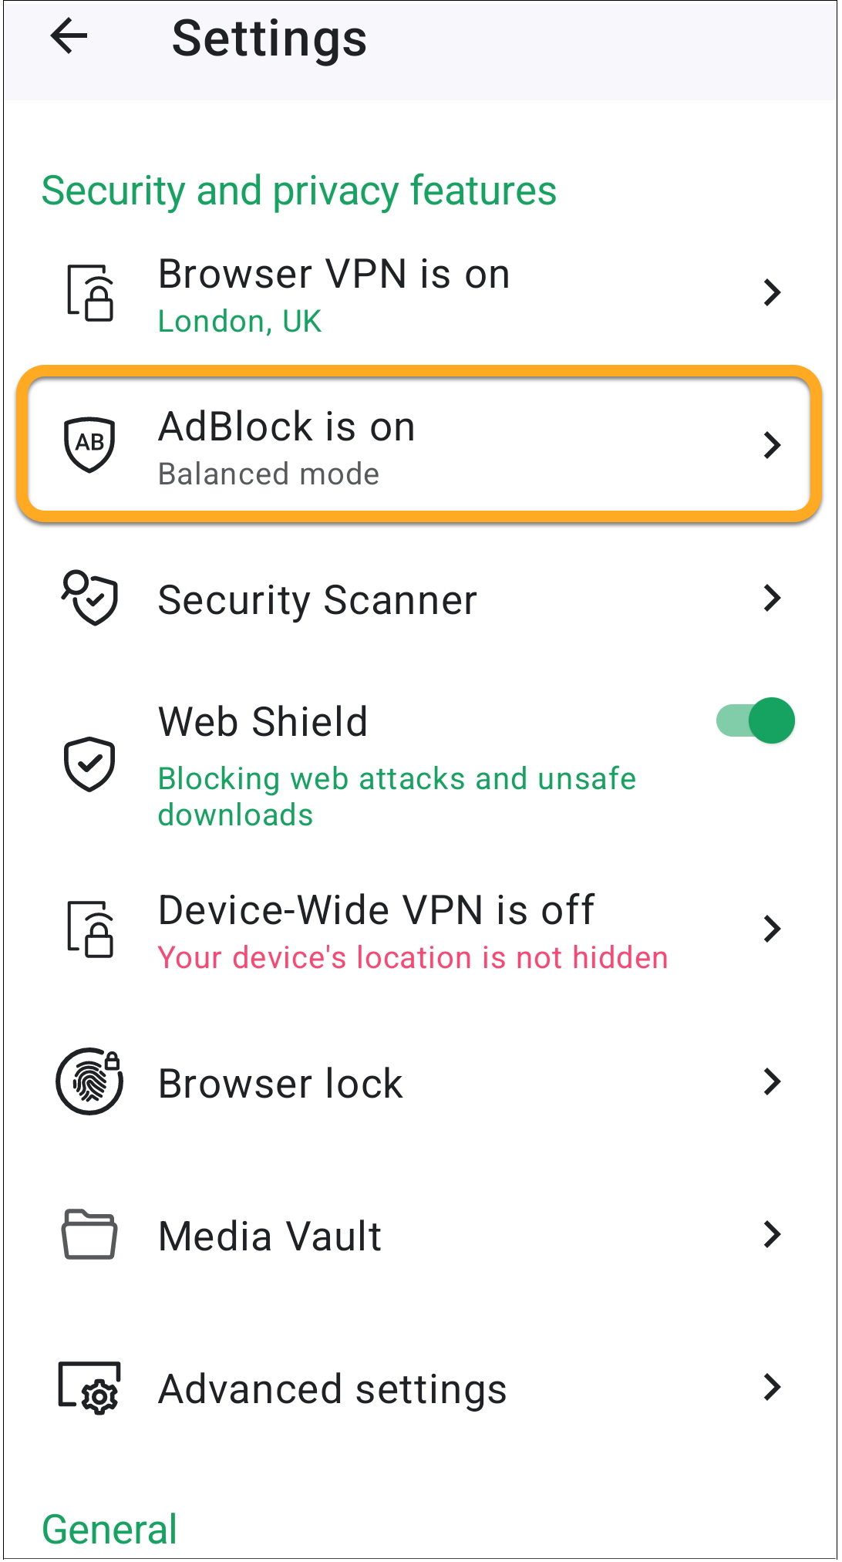
Task: Click the Advanced settings gear icon
Action: tap(89, 1388)
